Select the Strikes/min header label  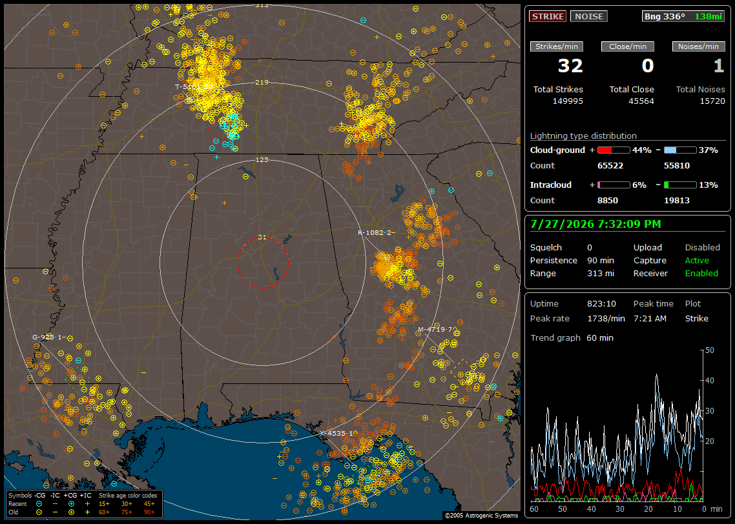tap(557, 46)
